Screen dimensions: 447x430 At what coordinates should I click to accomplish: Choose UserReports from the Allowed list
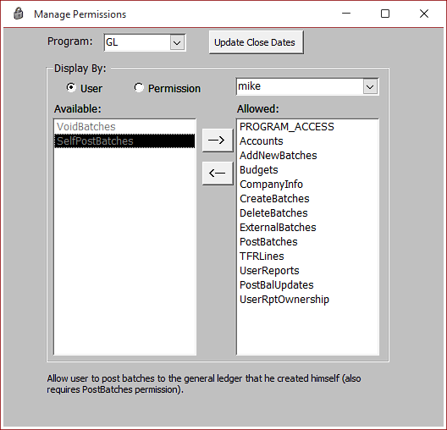click(x=307, y=270)
